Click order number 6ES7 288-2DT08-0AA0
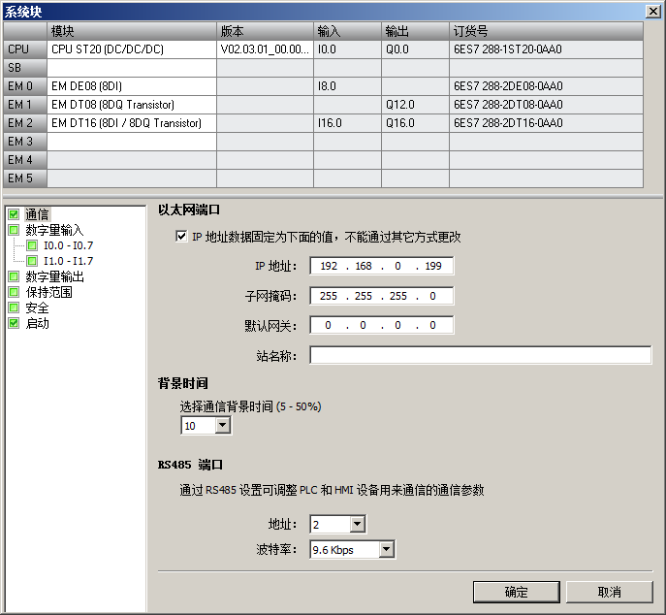The width and height of the screenshot is (666, 615). [x=546, y=105]
